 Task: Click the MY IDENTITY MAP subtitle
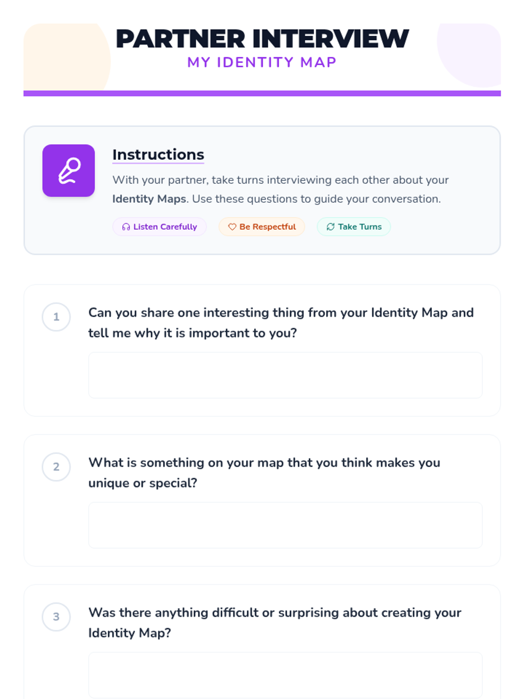(262, 62)
